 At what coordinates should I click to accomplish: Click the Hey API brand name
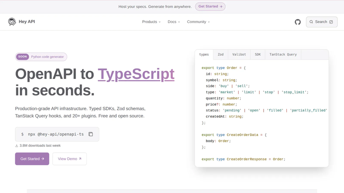click(x=27, y=22)
